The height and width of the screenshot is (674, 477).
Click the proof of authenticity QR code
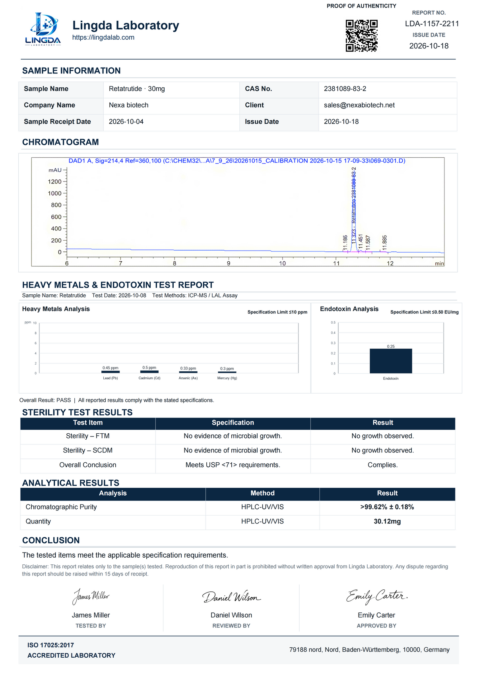click(x=361, y=36)
